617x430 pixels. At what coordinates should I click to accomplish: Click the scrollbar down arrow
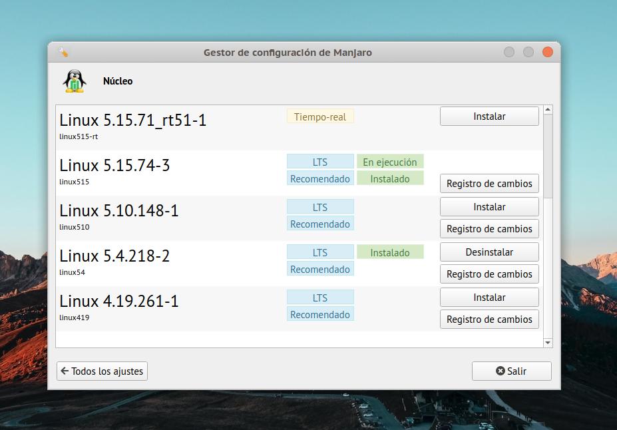pyautogui.click(x=547, y=343)
